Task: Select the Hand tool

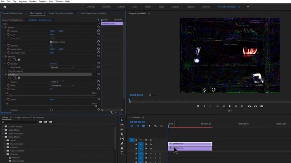Action: 122,148
